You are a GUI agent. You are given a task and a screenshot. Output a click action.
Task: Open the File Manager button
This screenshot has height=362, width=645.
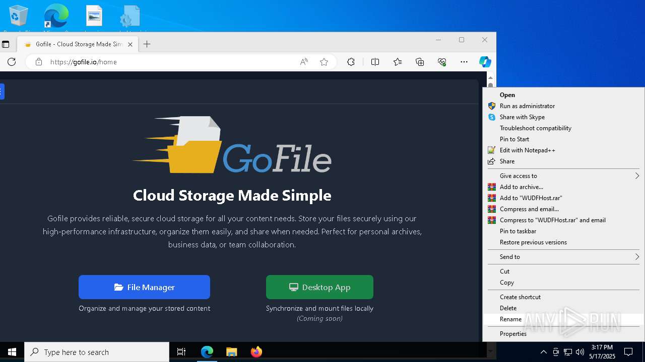[x=144, y=287]
